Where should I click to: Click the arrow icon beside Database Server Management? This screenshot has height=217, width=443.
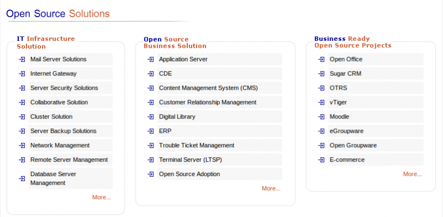point(22,179)
